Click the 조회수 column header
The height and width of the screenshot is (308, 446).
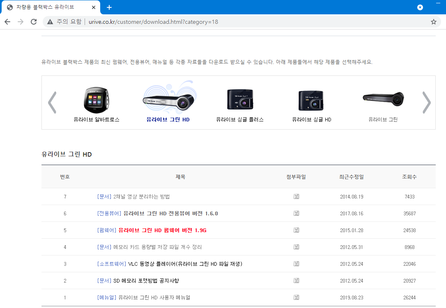pos(409,177)
